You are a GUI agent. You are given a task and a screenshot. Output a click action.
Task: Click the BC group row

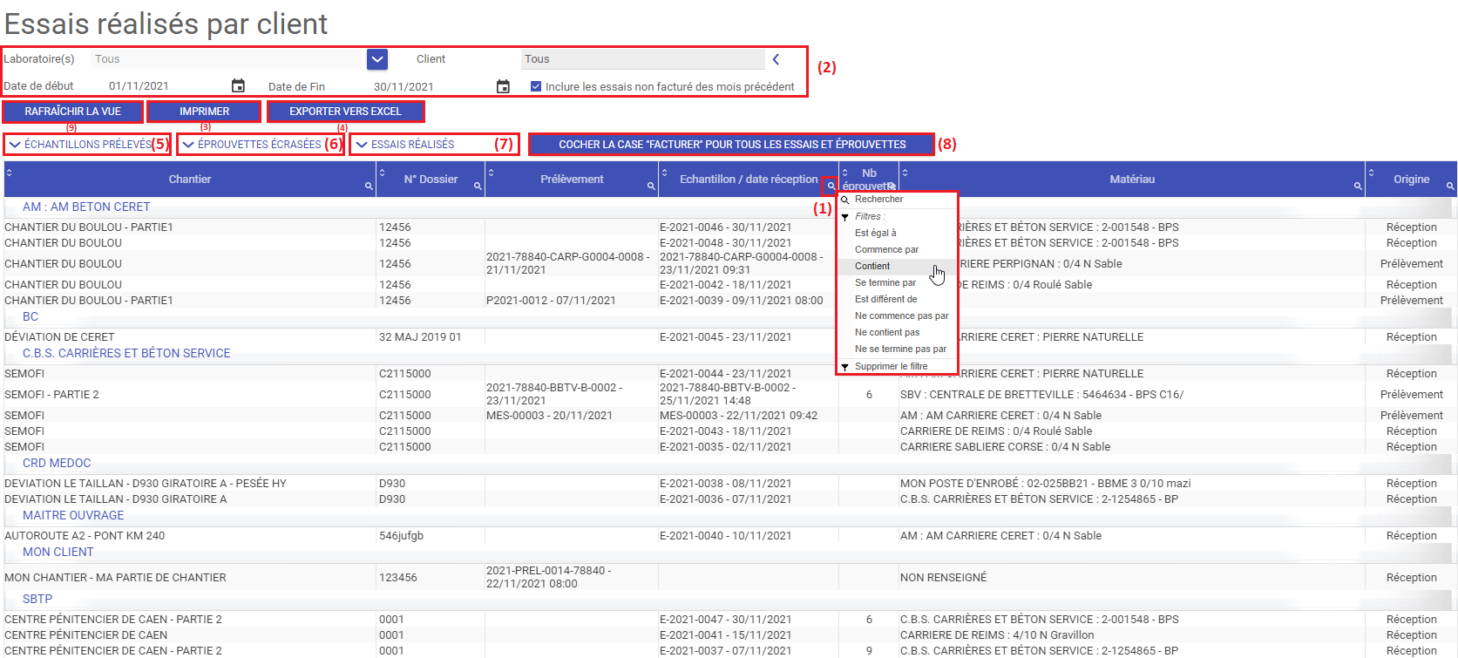coord(31,316)
